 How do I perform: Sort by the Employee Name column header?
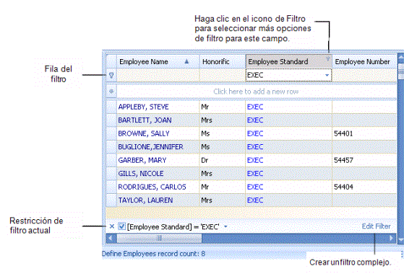point(158,62)
